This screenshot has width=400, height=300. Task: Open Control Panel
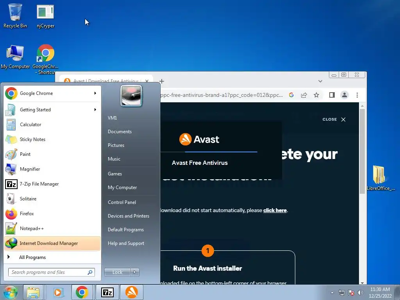[122, 202]
